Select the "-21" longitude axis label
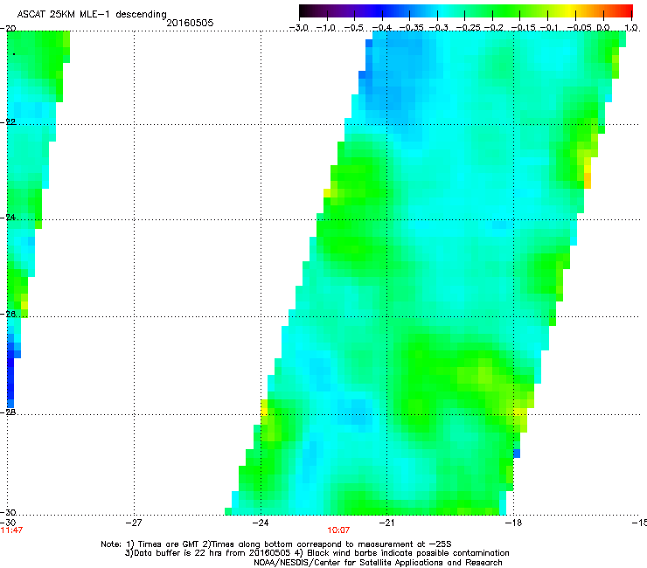The width and height of the screenshot is (647, 568). click(x=386, y=523)
